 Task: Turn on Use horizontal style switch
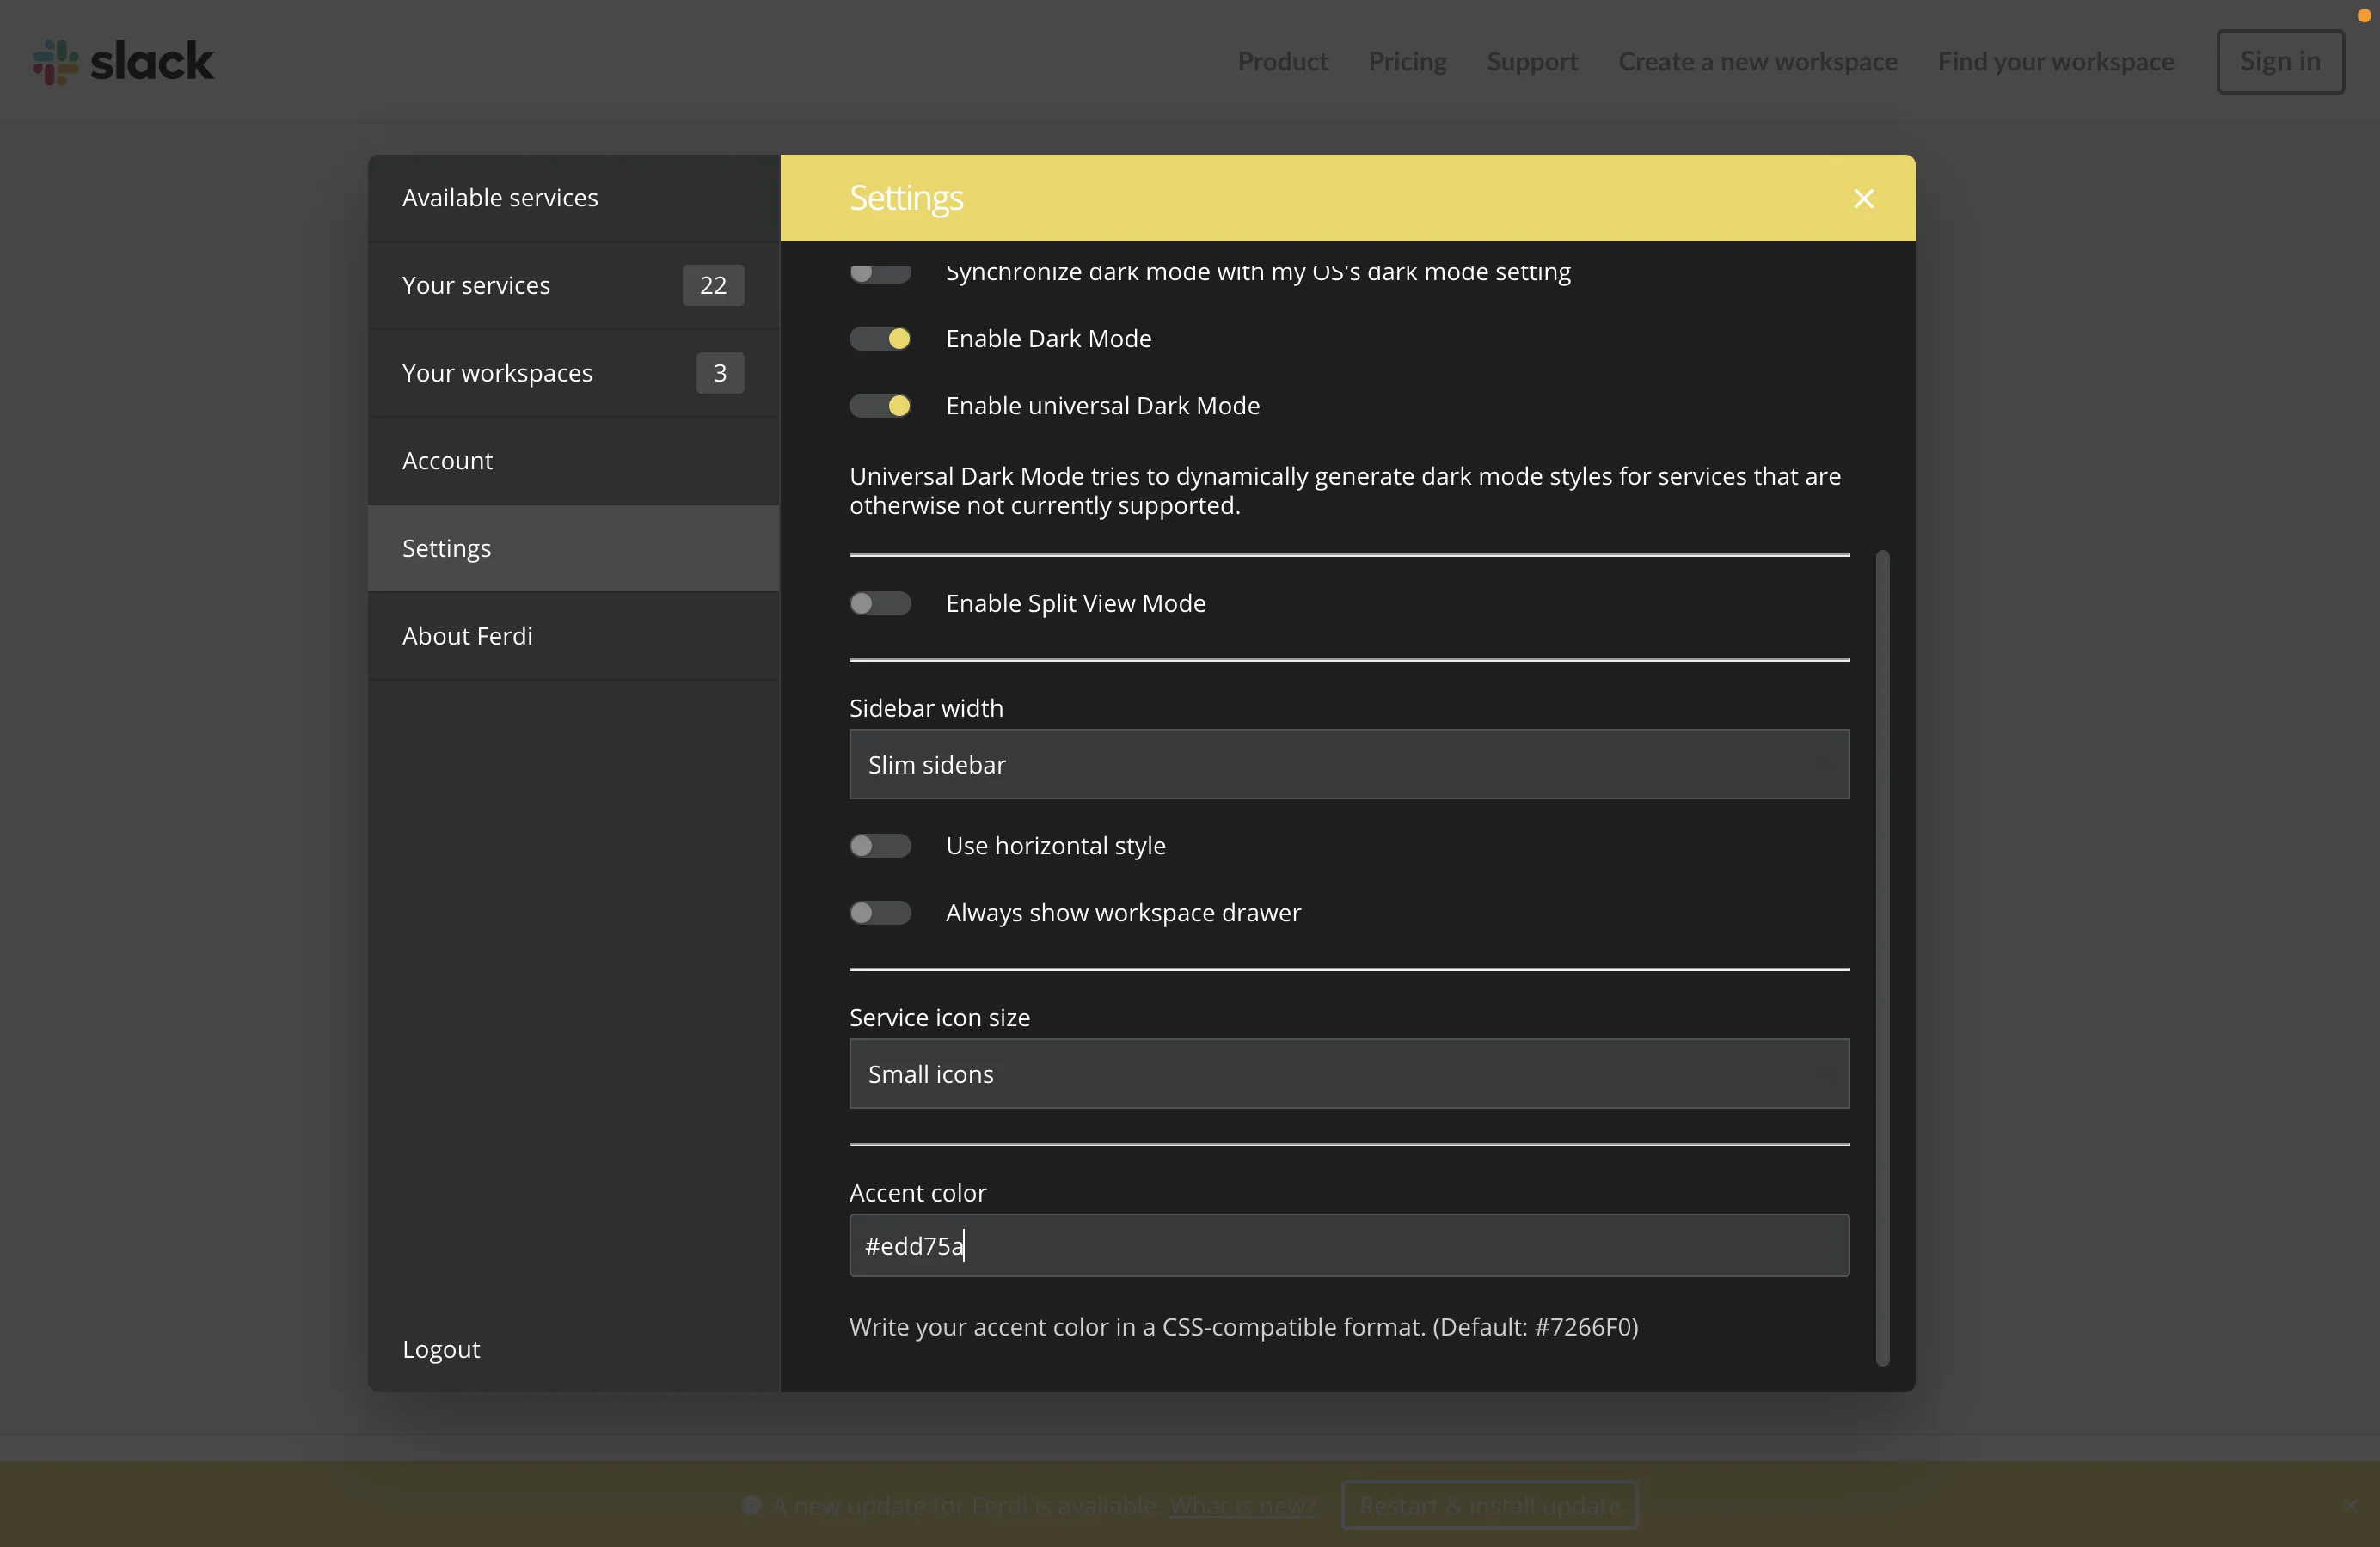(x=880, y=846)
